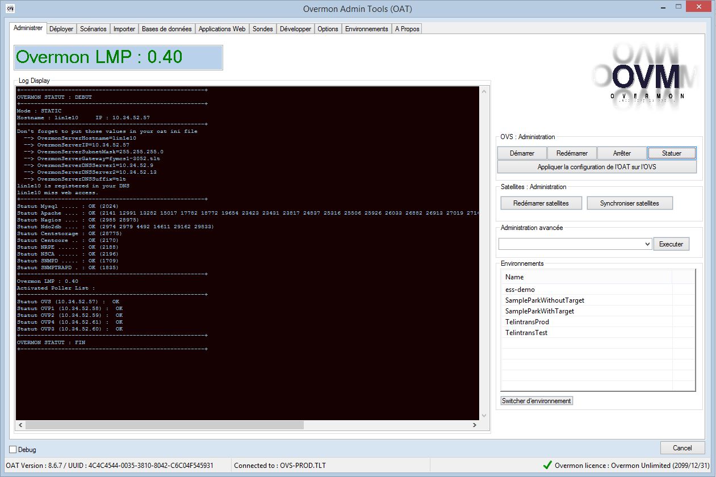Click the Executer button

671,244
